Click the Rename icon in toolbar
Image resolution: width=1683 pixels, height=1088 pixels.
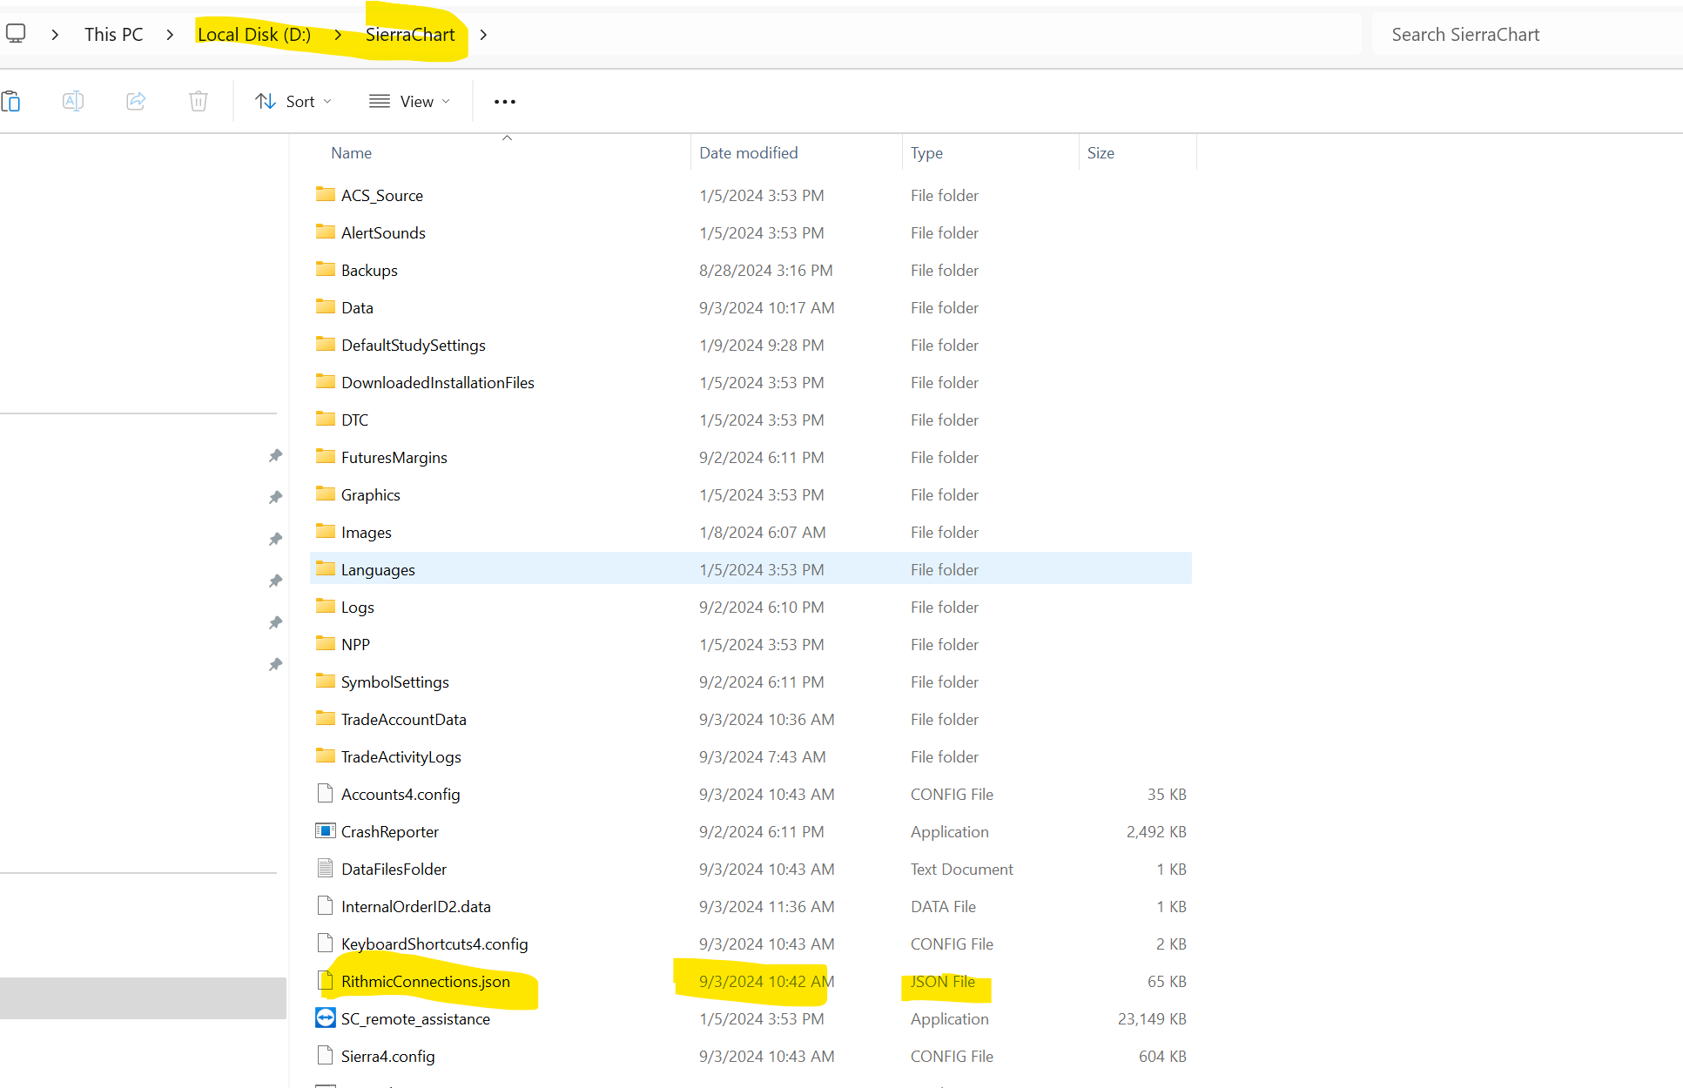pyautogui.click(x=73, y=101)
